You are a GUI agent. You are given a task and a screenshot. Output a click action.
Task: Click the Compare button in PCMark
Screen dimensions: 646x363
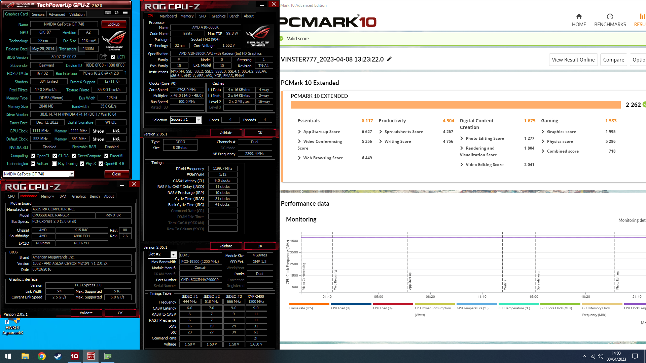coord(613,60)
